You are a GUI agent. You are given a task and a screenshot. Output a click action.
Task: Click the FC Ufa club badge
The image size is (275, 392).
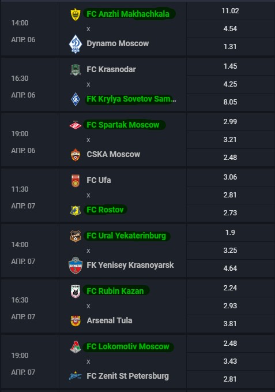[x=76, y=181]
